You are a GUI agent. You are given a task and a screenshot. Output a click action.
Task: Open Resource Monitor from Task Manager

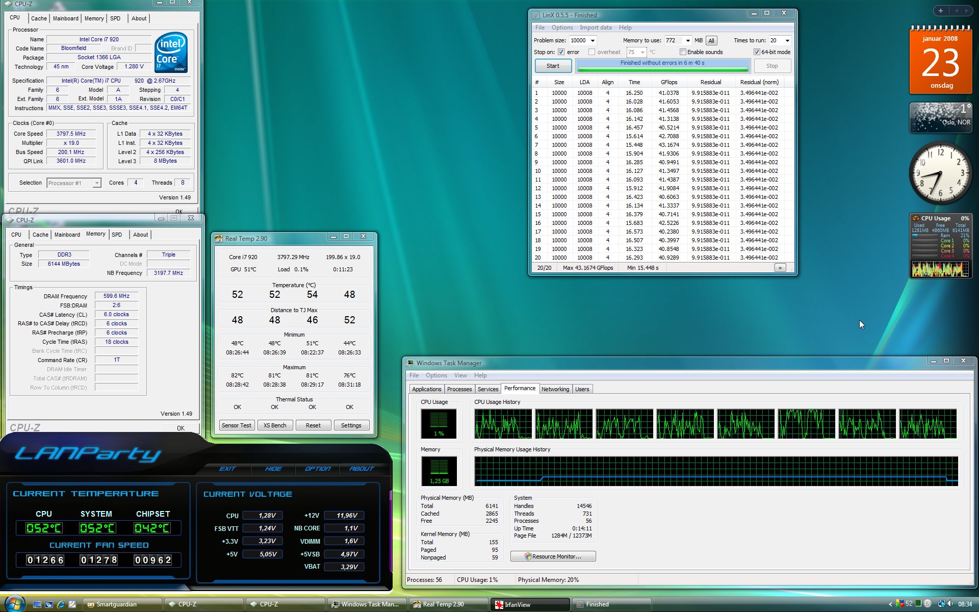[553, 556]
